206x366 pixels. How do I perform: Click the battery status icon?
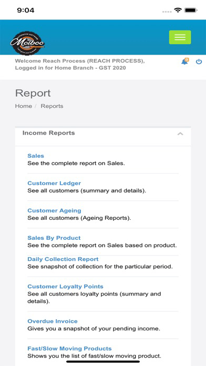pos(191,11)
